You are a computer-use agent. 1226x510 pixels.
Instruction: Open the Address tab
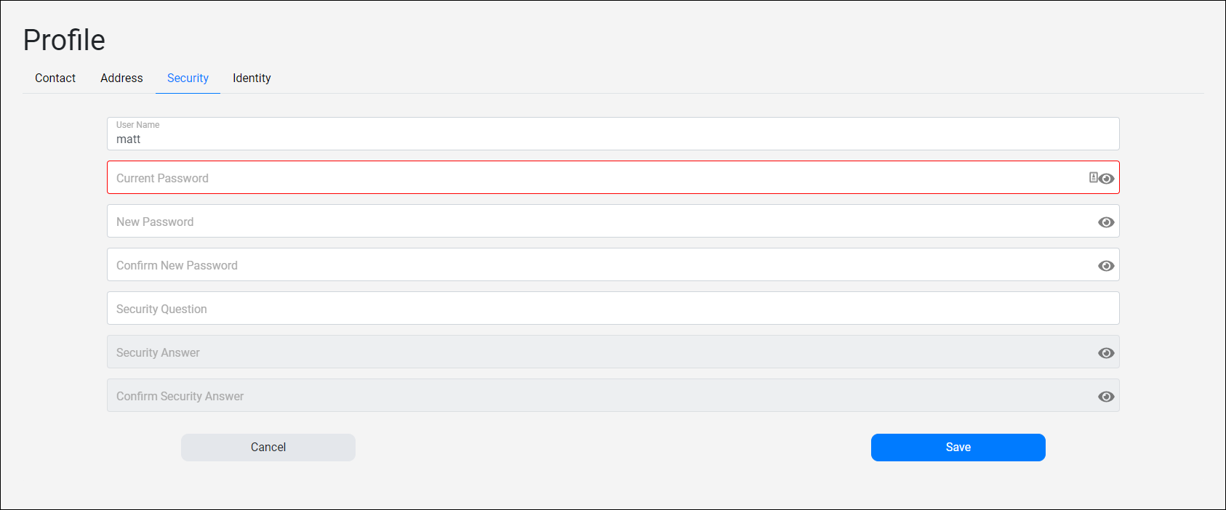click(121, 78)
